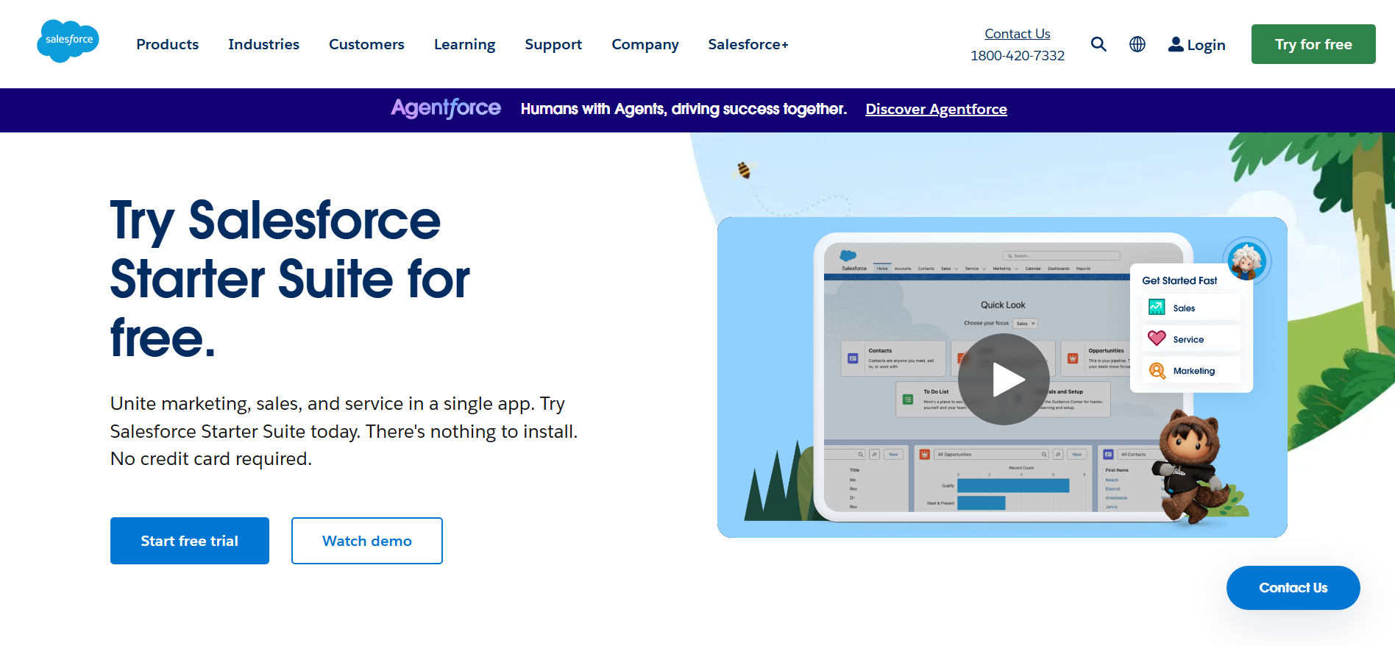Open the Customers menu
The height and width of the screenshot is (646, 1395).
pyautogui.click(x=366, y=44)
